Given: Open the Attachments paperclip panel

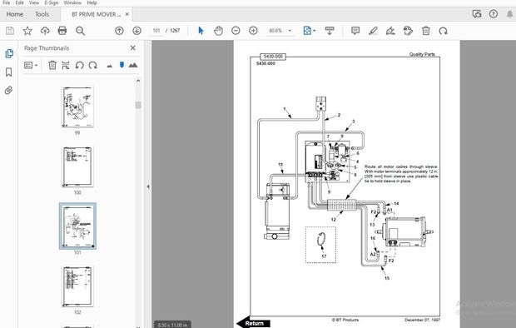Looking at the screenshot, I should (9, 90).
